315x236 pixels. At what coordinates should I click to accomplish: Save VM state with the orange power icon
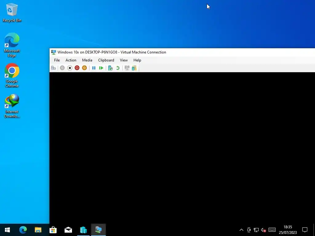pos(84,68)
